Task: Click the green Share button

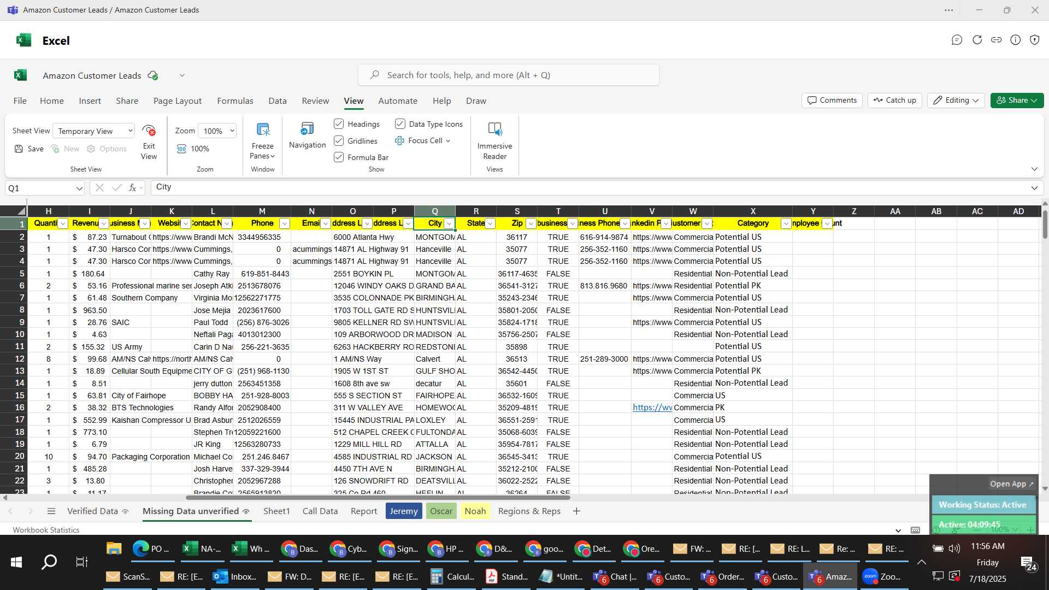Action: (x=1017, y=101)
